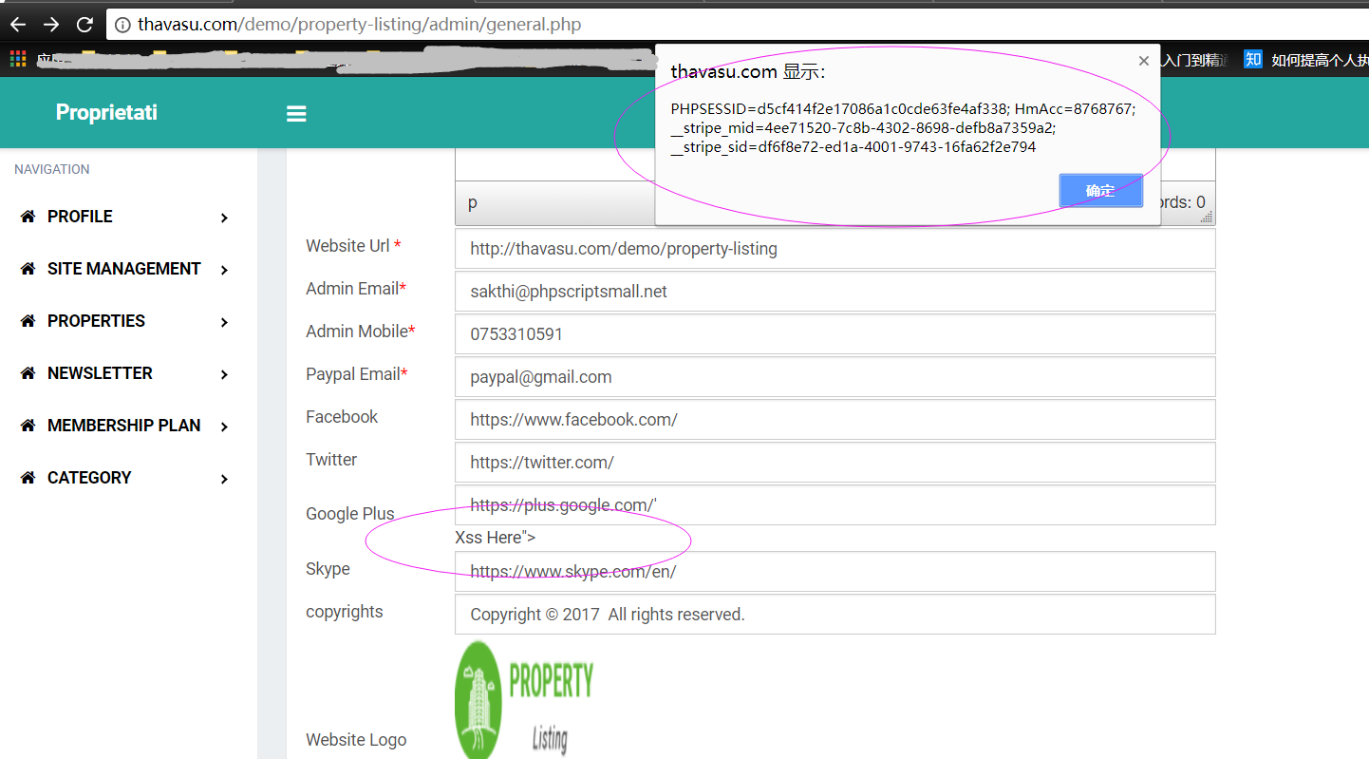
Task: Confirm the alert with 确定 button
Action: [1100, 191]
